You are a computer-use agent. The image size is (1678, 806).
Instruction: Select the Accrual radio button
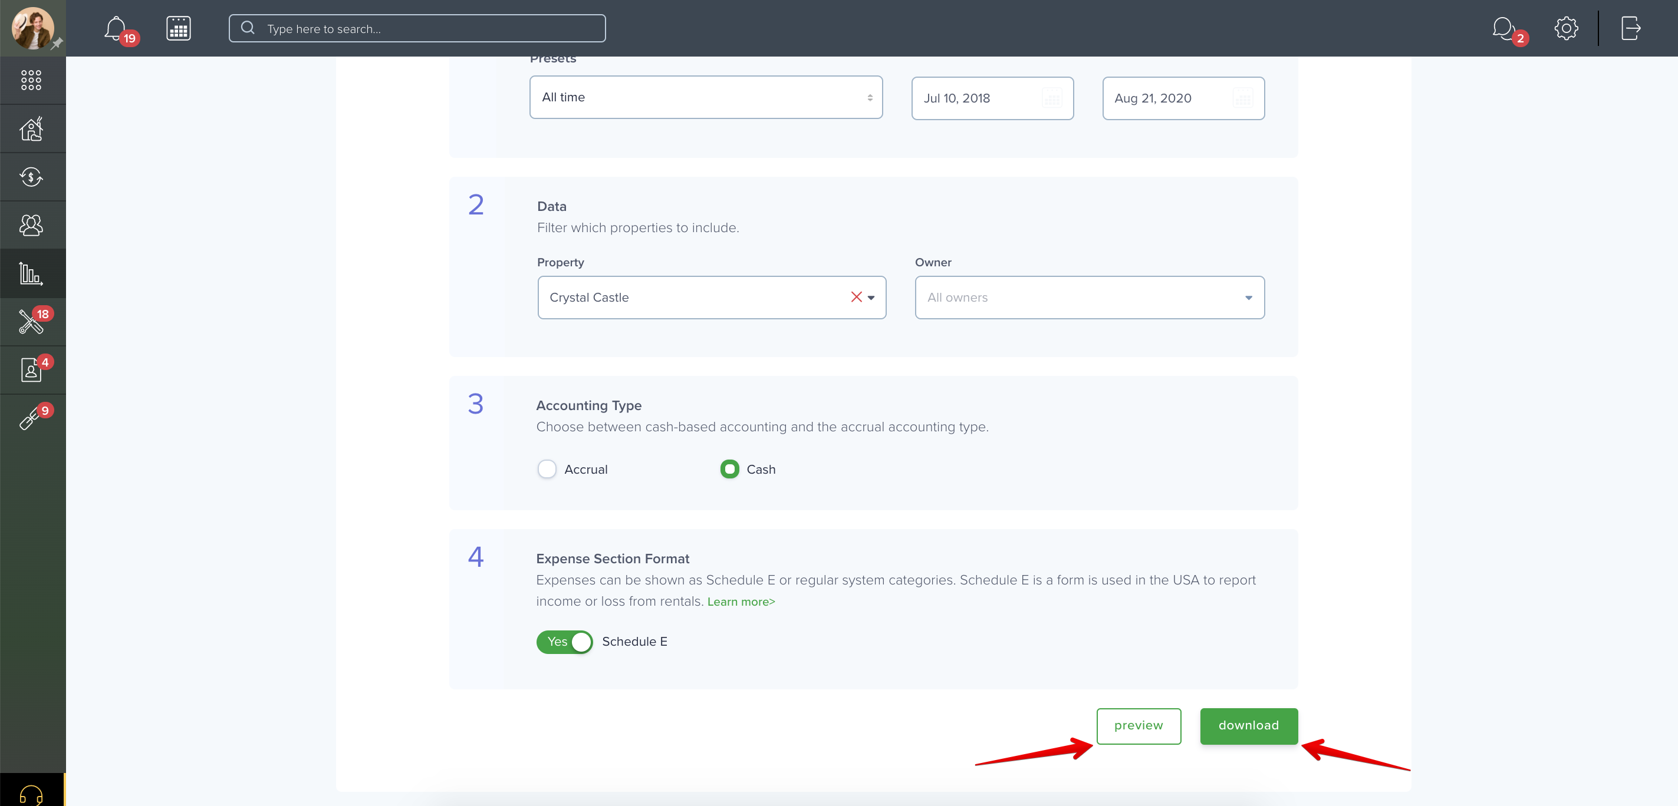(x=547, y=469)
